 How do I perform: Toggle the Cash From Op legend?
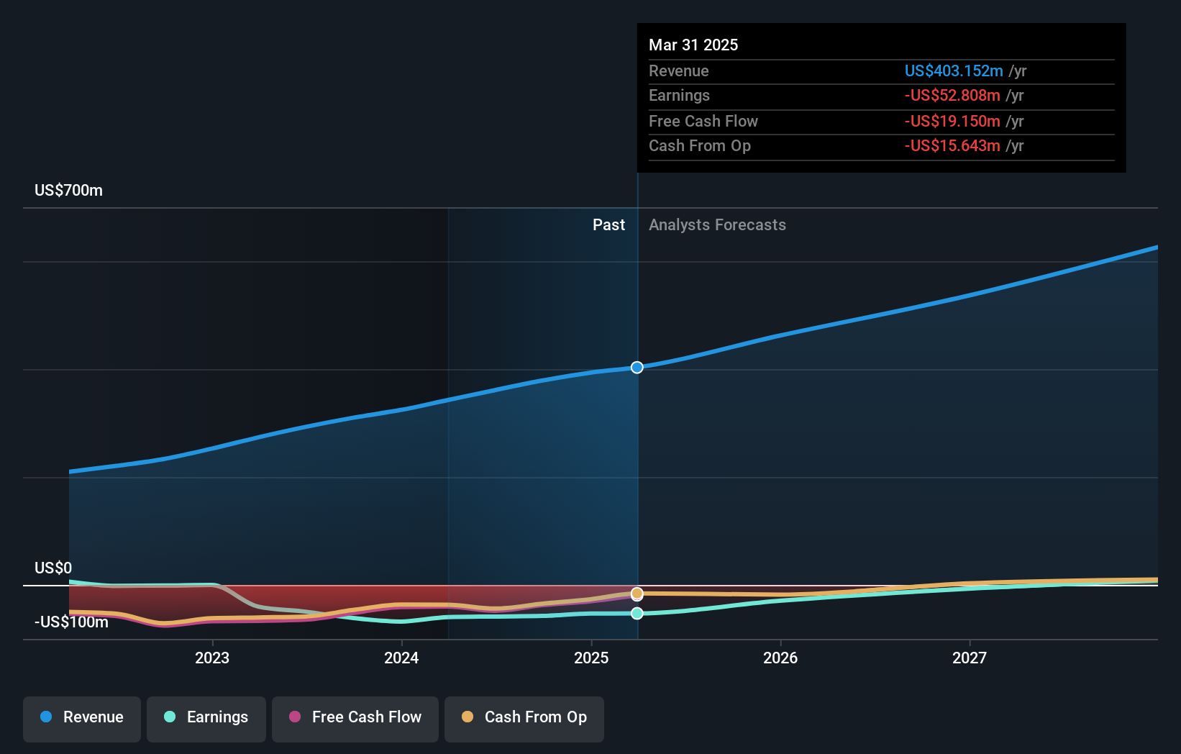(x=524, y=719)
